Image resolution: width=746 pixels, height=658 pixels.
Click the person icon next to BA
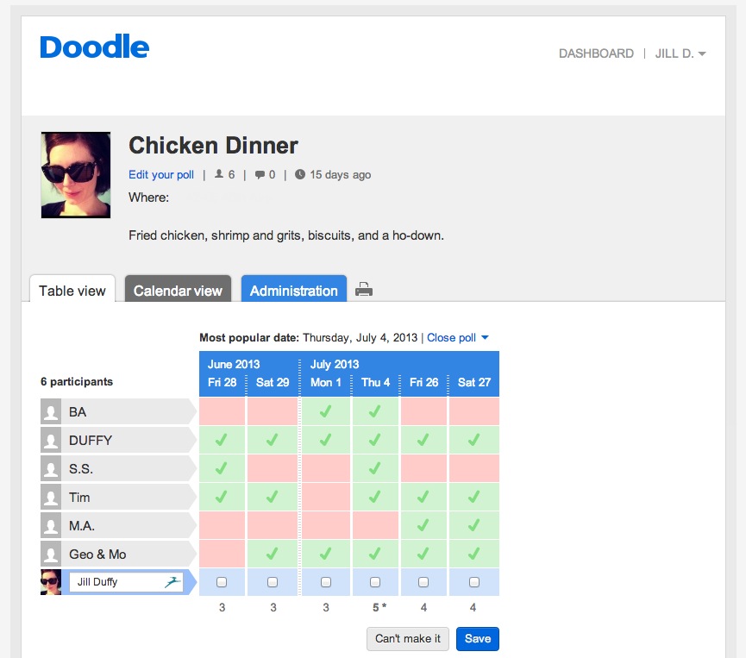click(x=51, y=411)
